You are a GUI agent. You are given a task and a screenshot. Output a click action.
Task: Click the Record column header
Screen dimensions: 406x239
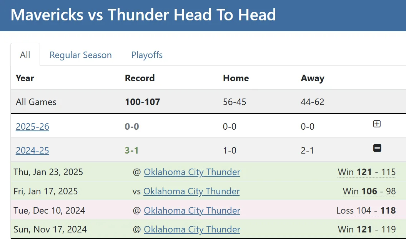coord(140,78)
